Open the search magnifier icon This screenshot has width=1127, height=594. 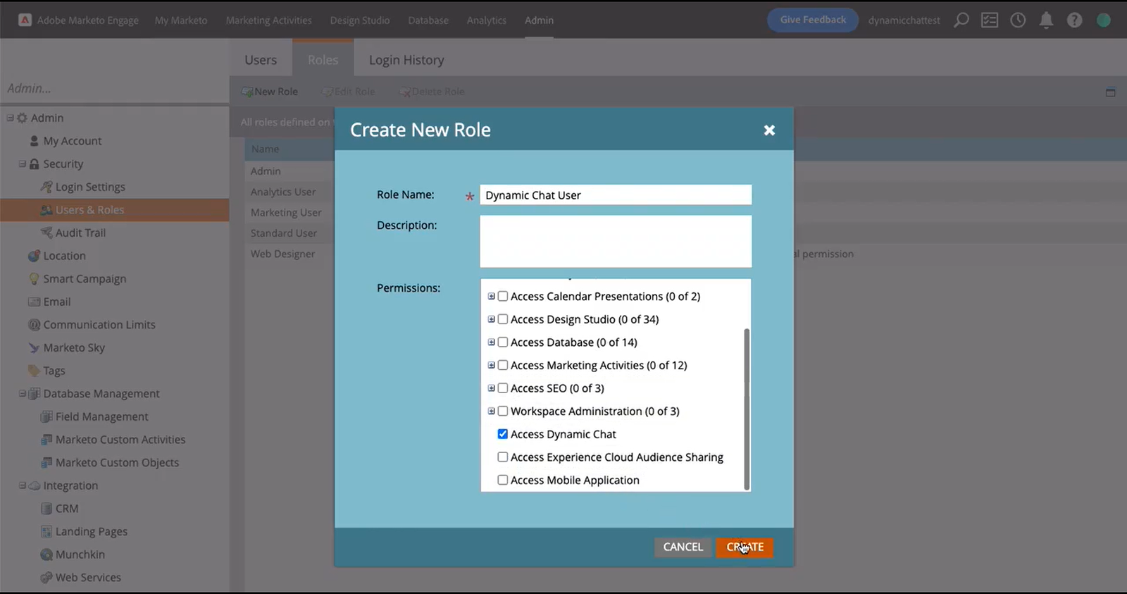tap(961, 20)
